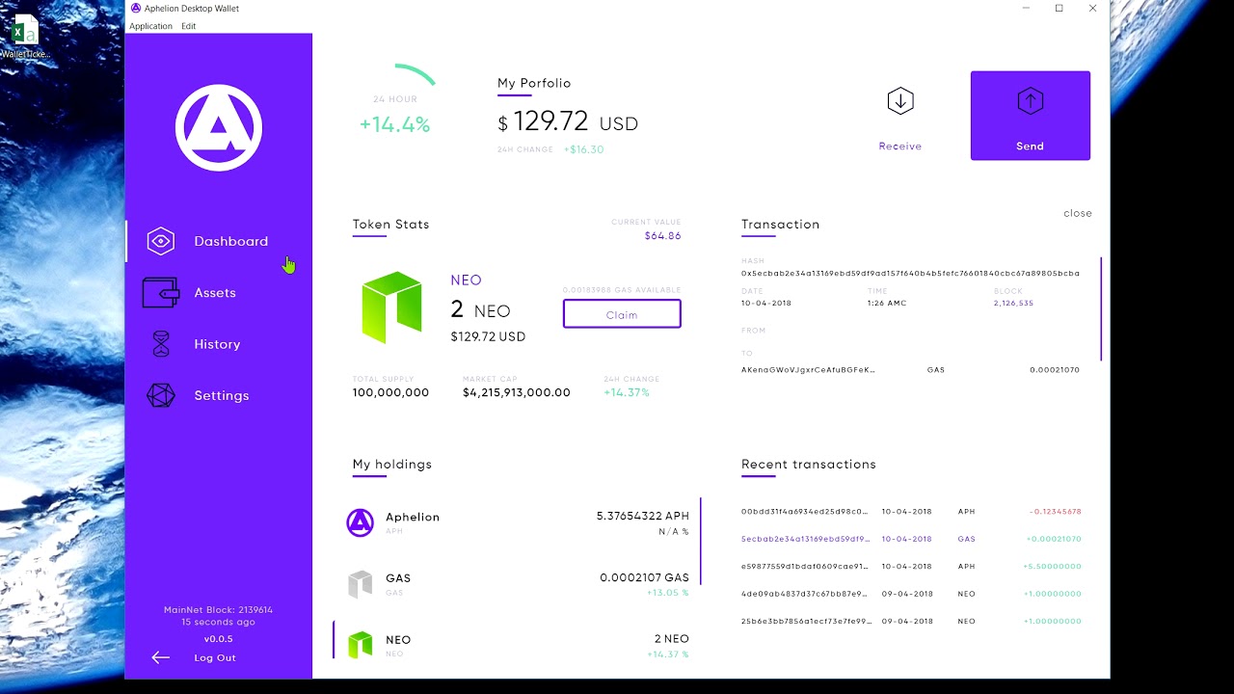Open the Application menu
Viewport: 1234px width, 694px height.
point(150,26)
